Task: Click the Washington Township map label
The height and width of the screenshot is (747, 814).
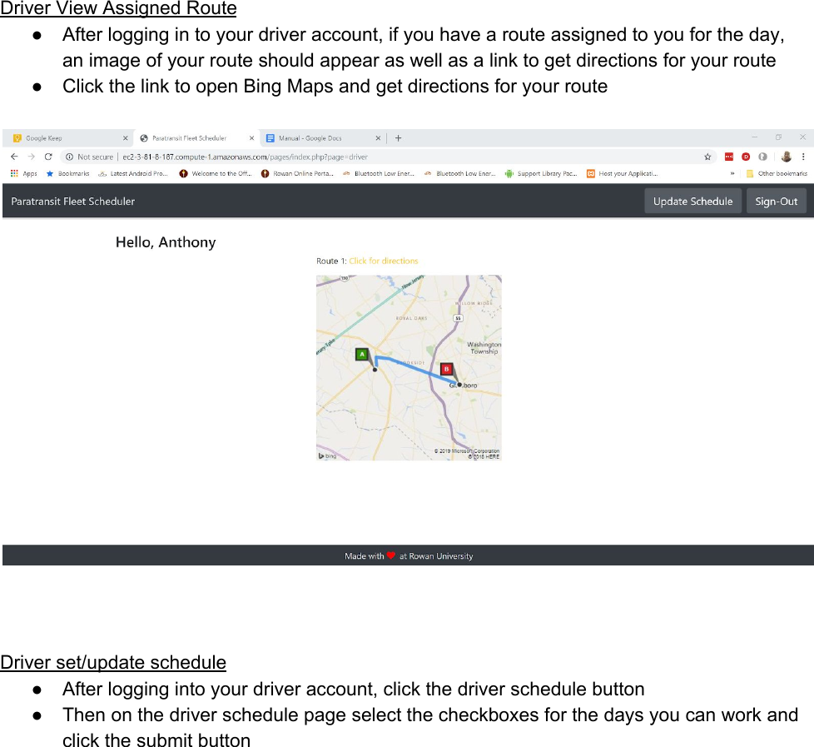Action: click(484, 347)
